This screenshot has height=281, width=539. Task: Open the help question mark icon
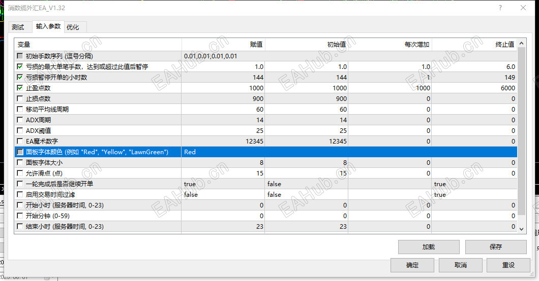tap(500, 8)
